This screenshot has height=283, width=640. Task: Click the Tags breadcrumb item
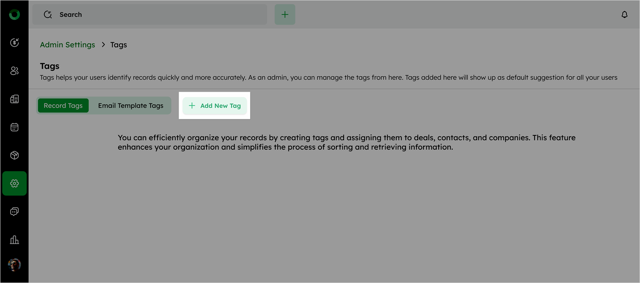(119, 45)
